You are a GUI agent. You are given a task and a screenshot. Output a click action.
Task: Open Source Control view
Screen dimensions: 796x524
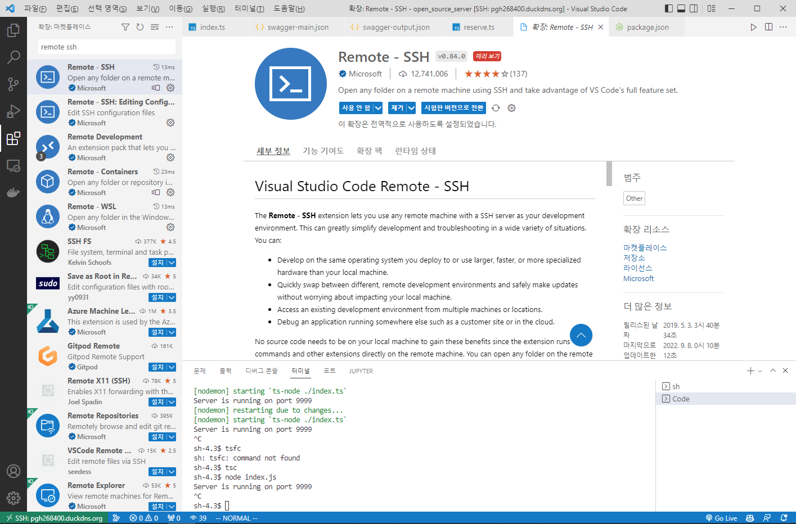point(14,84)
